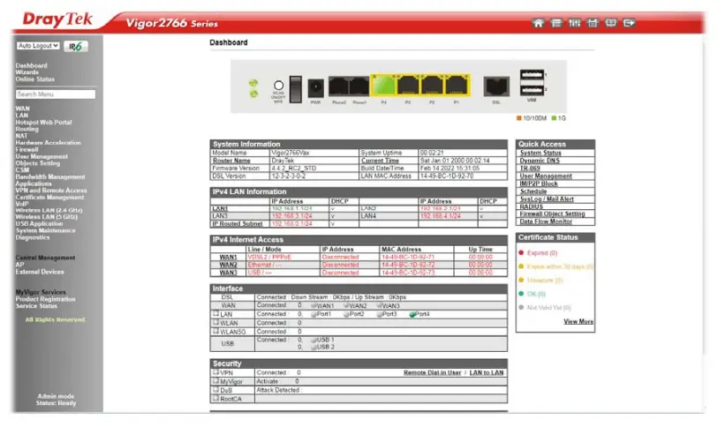718x427 pixels.
Task: Expand System Maintenance menu
Action: [45, 230]
